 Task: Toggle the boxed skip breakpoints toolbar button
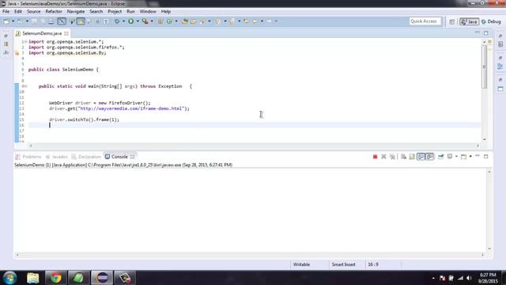(x=62, y=21)
